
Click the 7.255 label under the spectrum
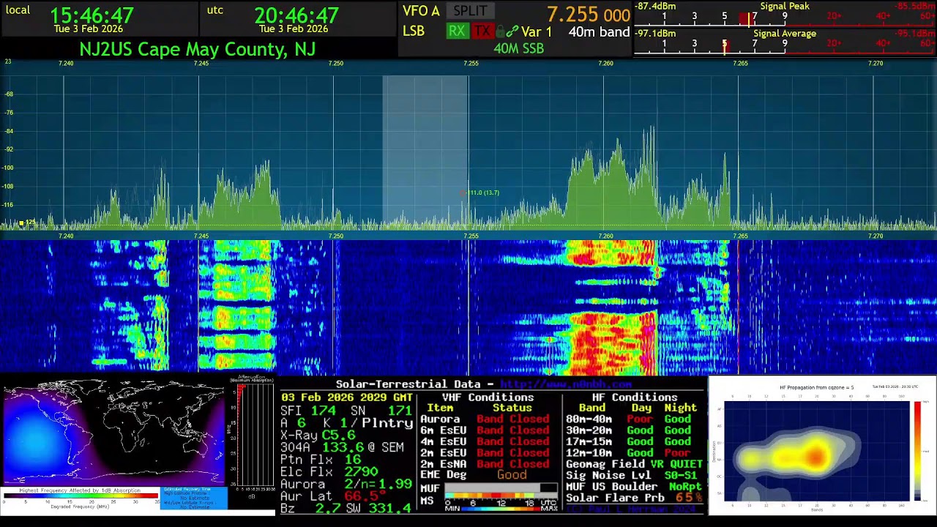(471, 236)
